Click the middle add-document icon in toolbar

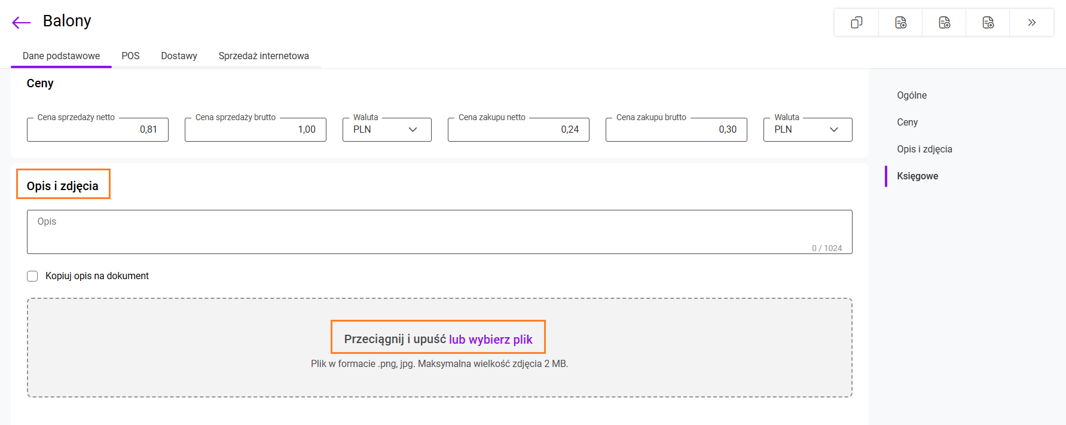click(944, 23)
